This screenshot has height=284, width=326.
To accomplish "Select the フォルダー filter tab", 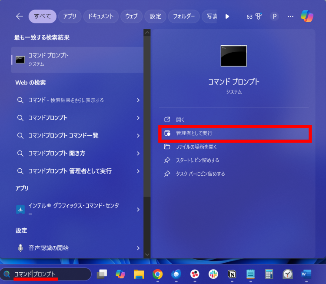I will [x=184, y=16].
